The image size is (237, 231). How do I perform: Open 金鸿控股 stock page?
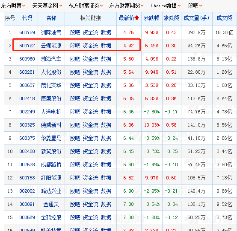(x=51, y=217)
